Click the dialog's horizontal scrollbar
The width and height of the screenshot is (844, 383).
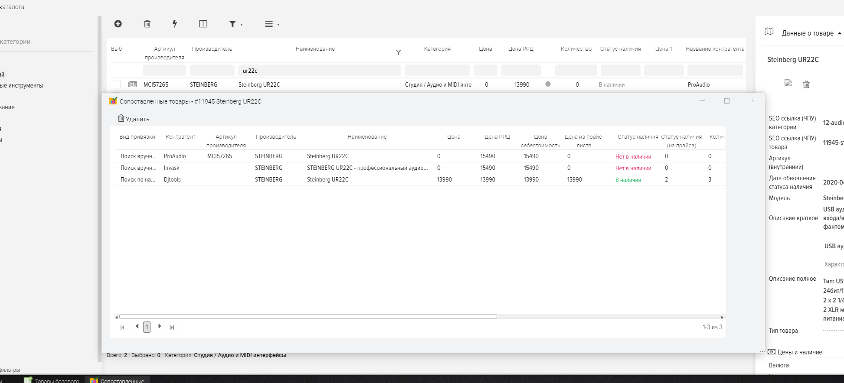coord(308,316)
